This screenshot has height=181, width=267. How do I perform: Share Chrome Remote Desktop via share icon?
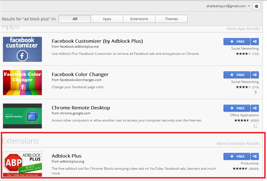tap(255, 108)
